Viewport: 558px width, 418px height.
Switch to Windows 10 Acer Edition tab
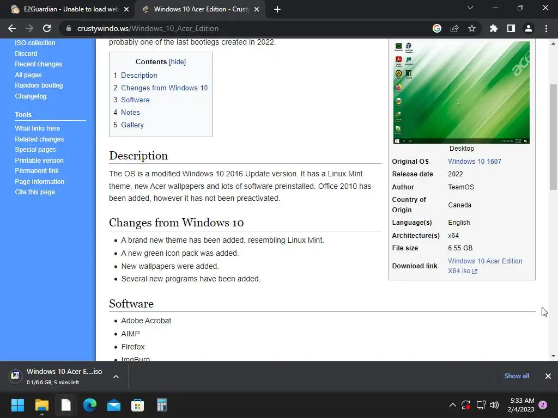click(200, 9)
